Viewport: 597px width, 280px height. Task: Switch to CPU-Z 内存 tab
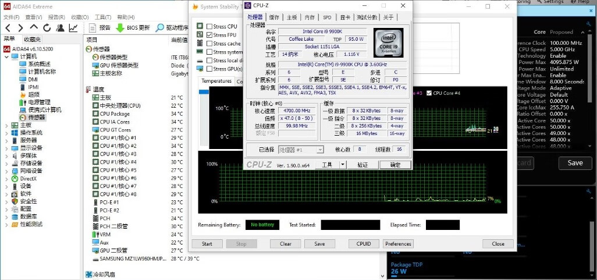[310, 17]
